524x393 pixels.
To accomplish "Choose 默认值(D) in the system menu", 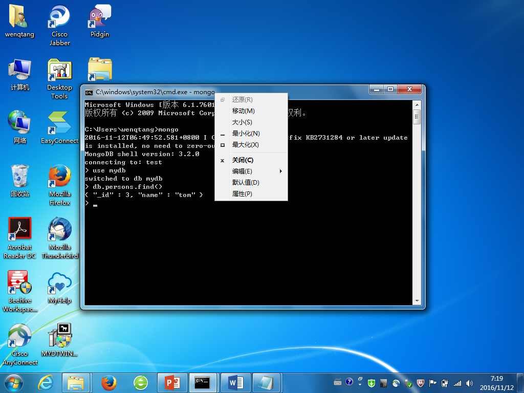I will [246, 183].
